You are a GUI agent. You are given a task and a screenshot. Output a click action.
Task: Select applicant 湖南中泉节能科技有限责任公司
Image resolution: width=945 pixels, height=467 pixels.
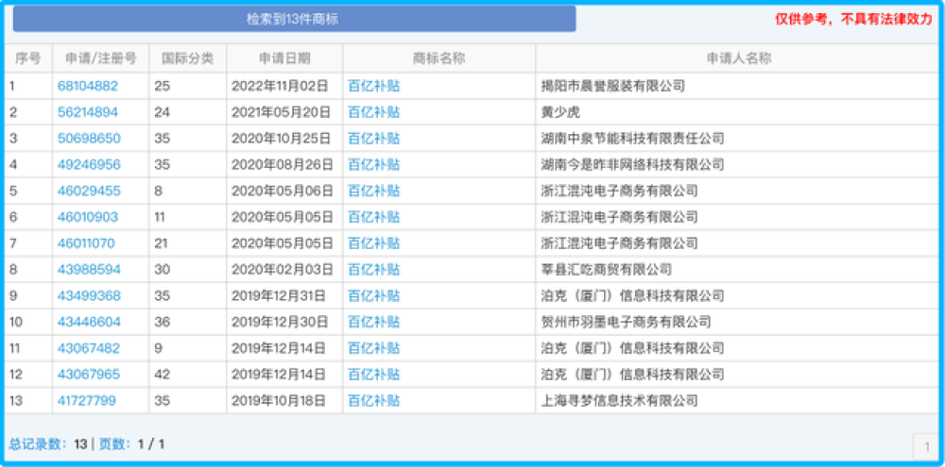click(633, 139)
